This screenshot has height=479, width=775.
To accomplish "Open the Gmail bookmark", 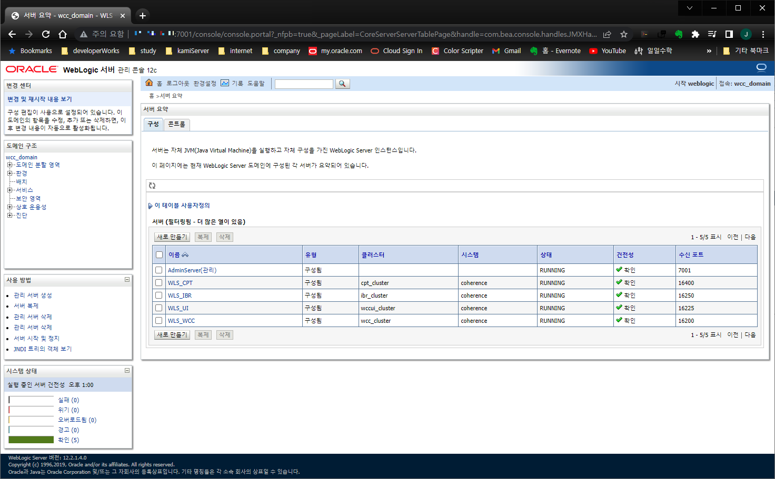I will click(506, 51).
